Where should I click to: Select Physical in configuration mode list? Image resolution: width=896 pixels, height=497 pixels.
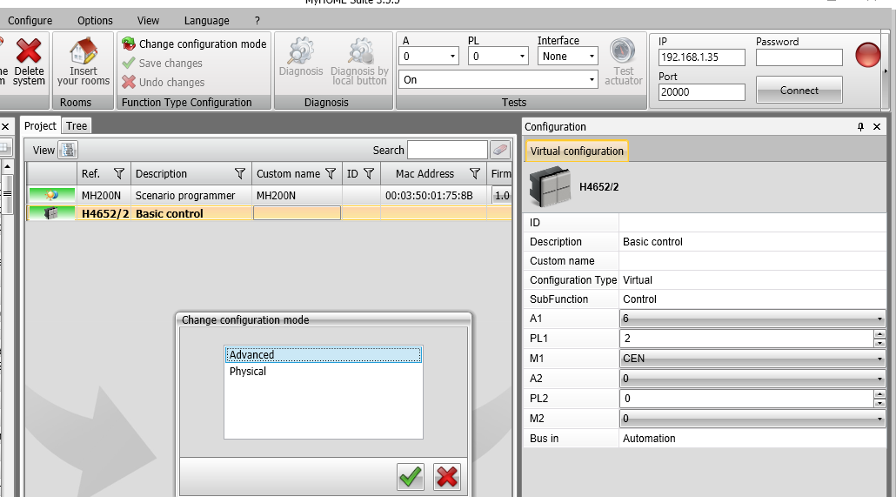(248, 372)
